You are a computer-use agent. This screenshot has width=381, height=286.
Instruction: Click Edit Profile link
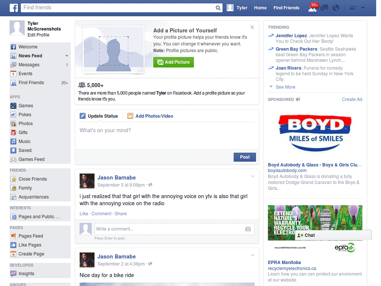38,35
